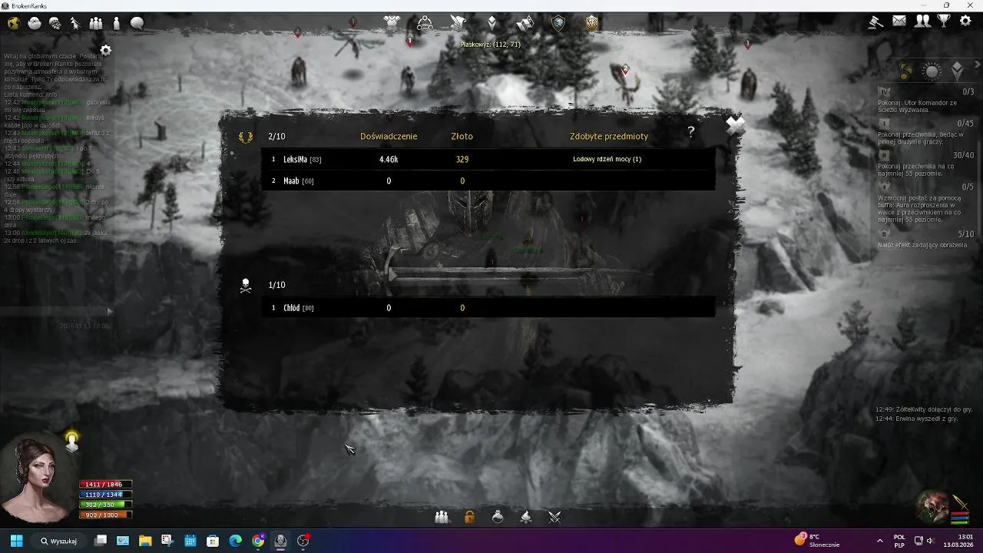Open the group of people icon

96,23
